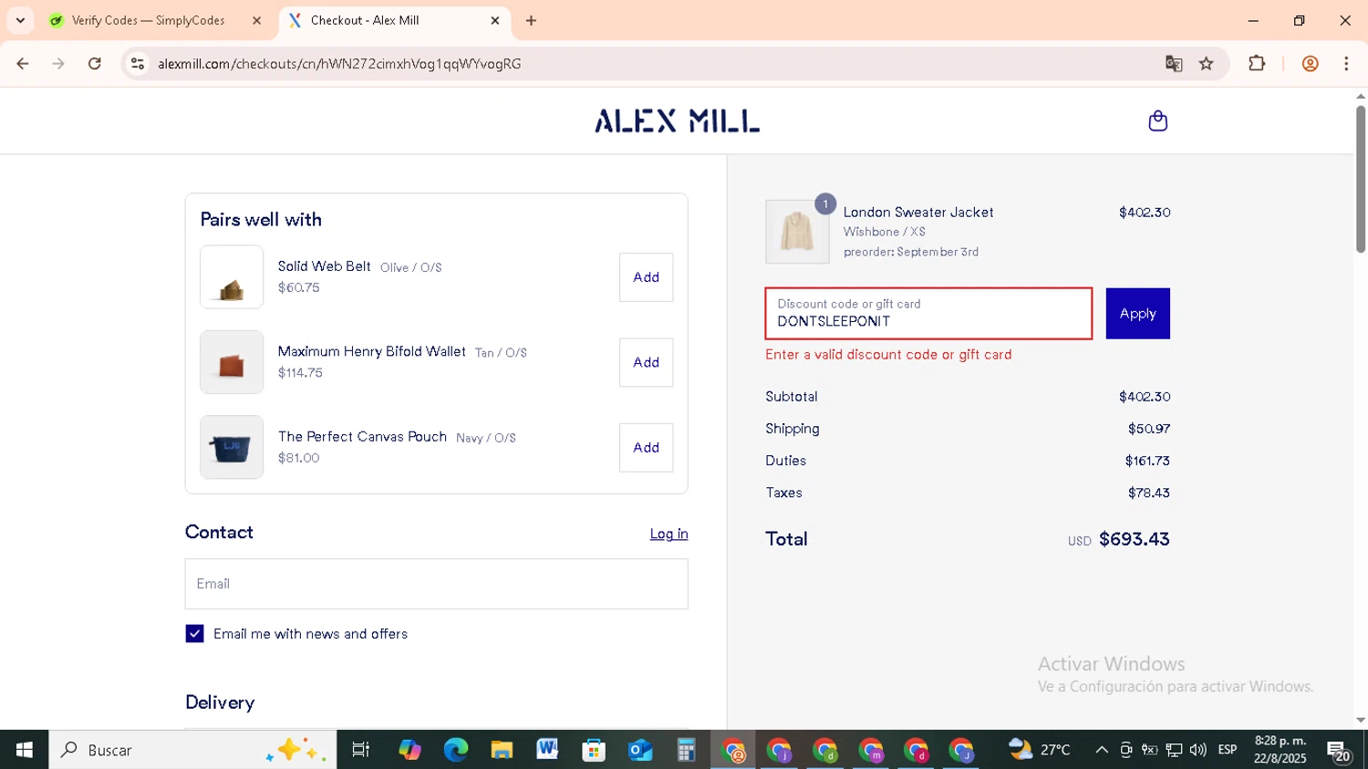The image size is (1368, 769).
Task: Click the Solid Web Belt price $60.75
Action: pyautogui.click(x=299, y=287)
